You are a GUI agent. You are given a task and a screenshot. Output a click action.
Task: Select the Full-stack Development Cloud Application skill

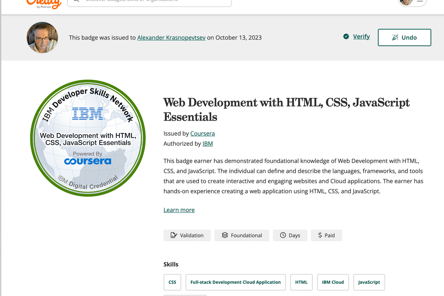[x=236, y=282]
